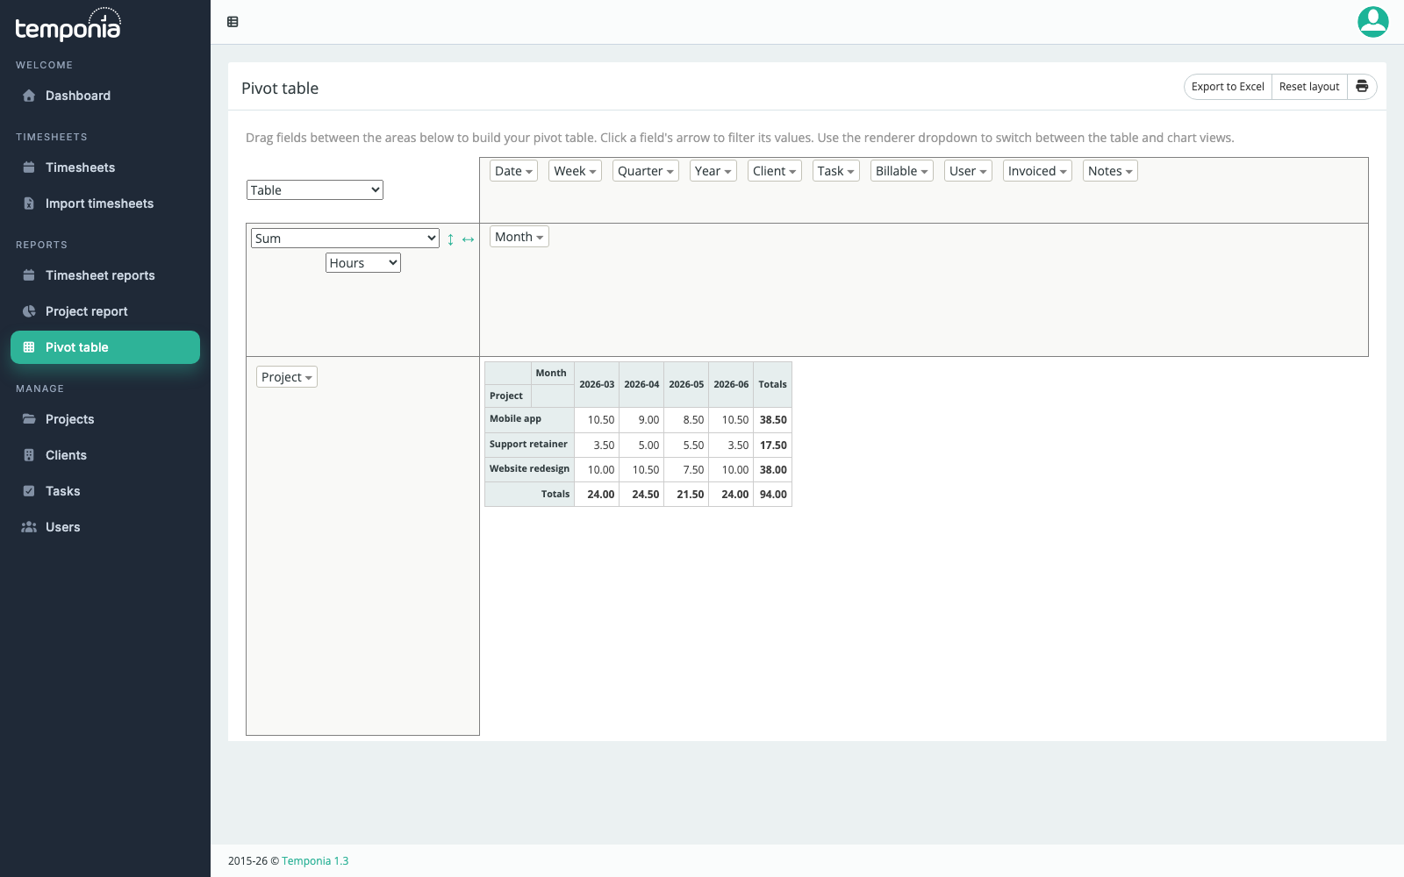Click the vertical sort arrow for rows
Viewport: 1404px width, 877px height.
click(450, 239)
